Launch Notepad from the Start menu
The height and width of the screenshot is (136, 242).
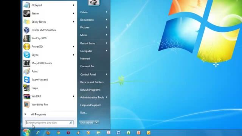pos(50,5)
